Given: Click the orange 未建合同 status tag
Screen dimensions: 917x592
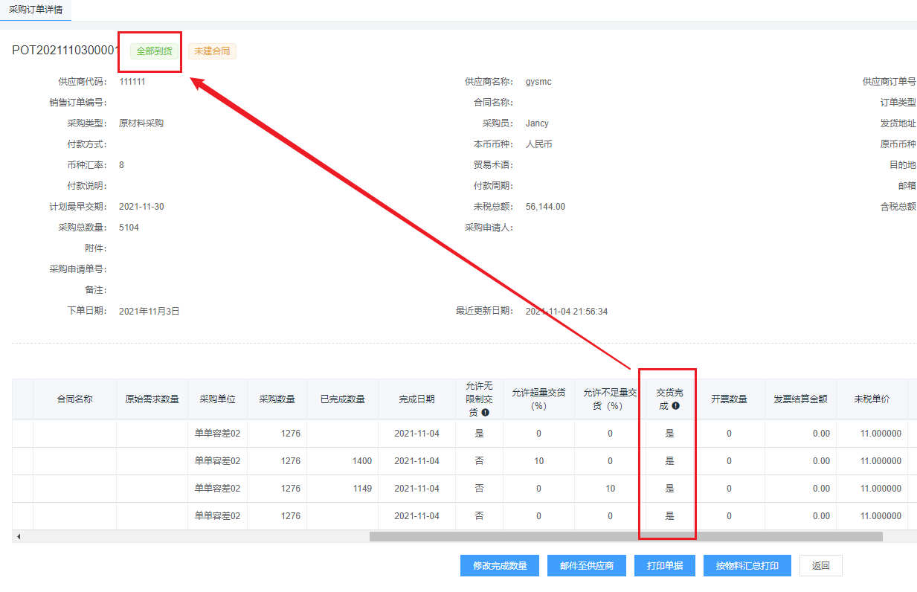Looking at the screenshot, I should coord(212,51).
